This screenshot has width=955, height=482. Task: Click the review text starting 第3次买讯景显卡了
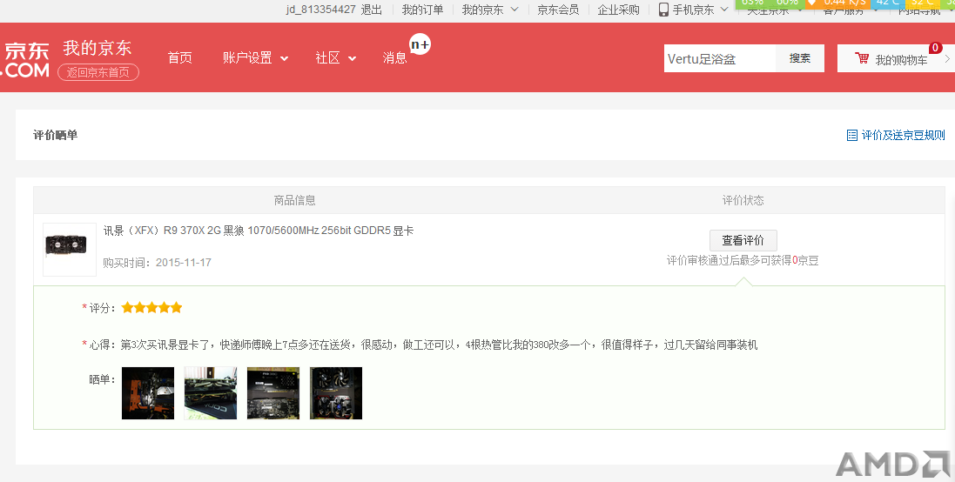[x=439, y=345]
